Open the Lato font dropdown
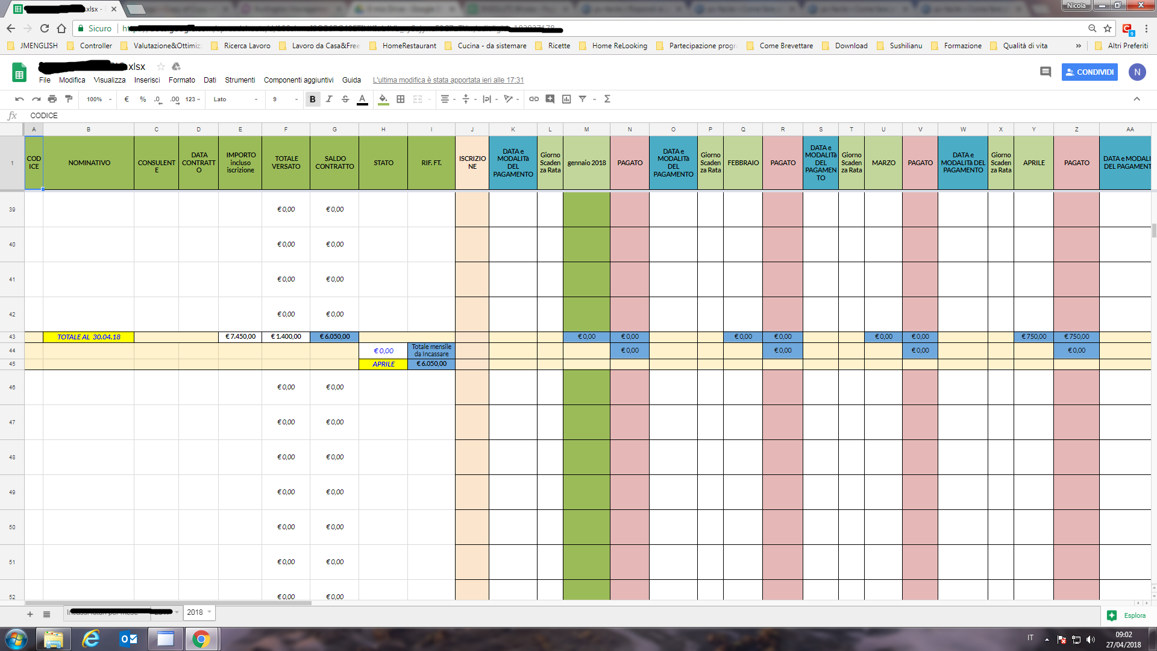The height and width of the screenshot is (651, 1157). pyautogui.click(x=236, y=99)
